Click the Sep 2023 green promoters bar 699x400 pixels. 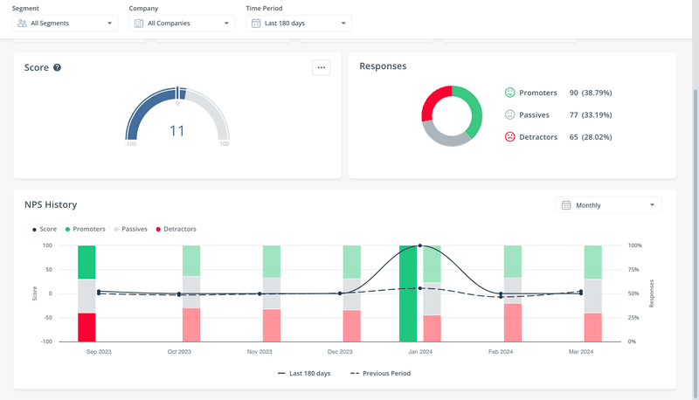tap(87, 262)
